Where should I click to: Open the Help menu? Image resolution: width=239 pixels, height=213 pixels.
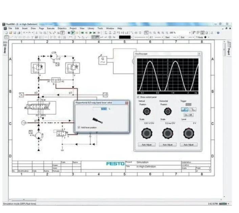pyautogui.click(x=119, y=28)
